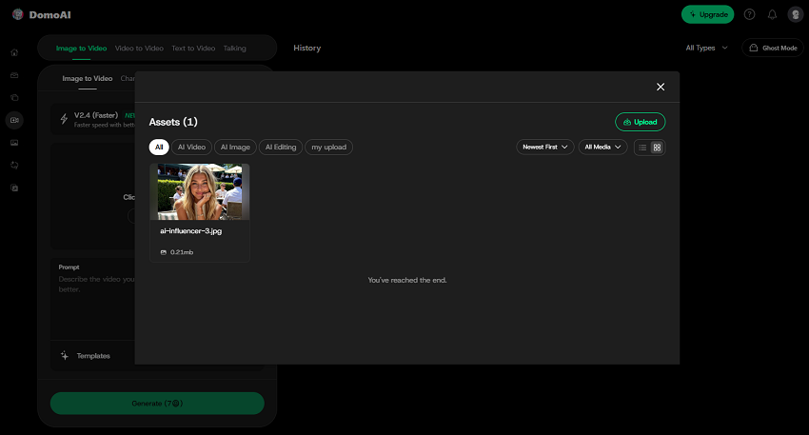Open the user profile avatar
809x435 pixels.
tap(795, 14)
